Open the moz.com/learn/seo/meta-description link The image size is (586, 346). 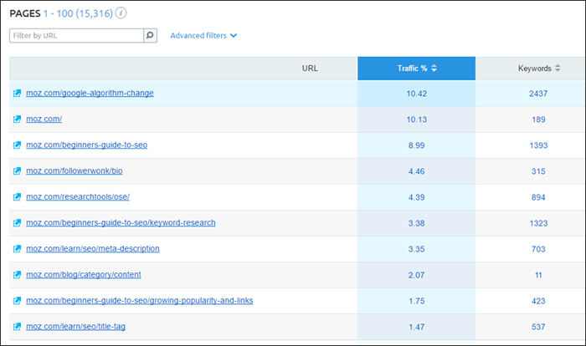pyautogui.click(x=93, y=248)
